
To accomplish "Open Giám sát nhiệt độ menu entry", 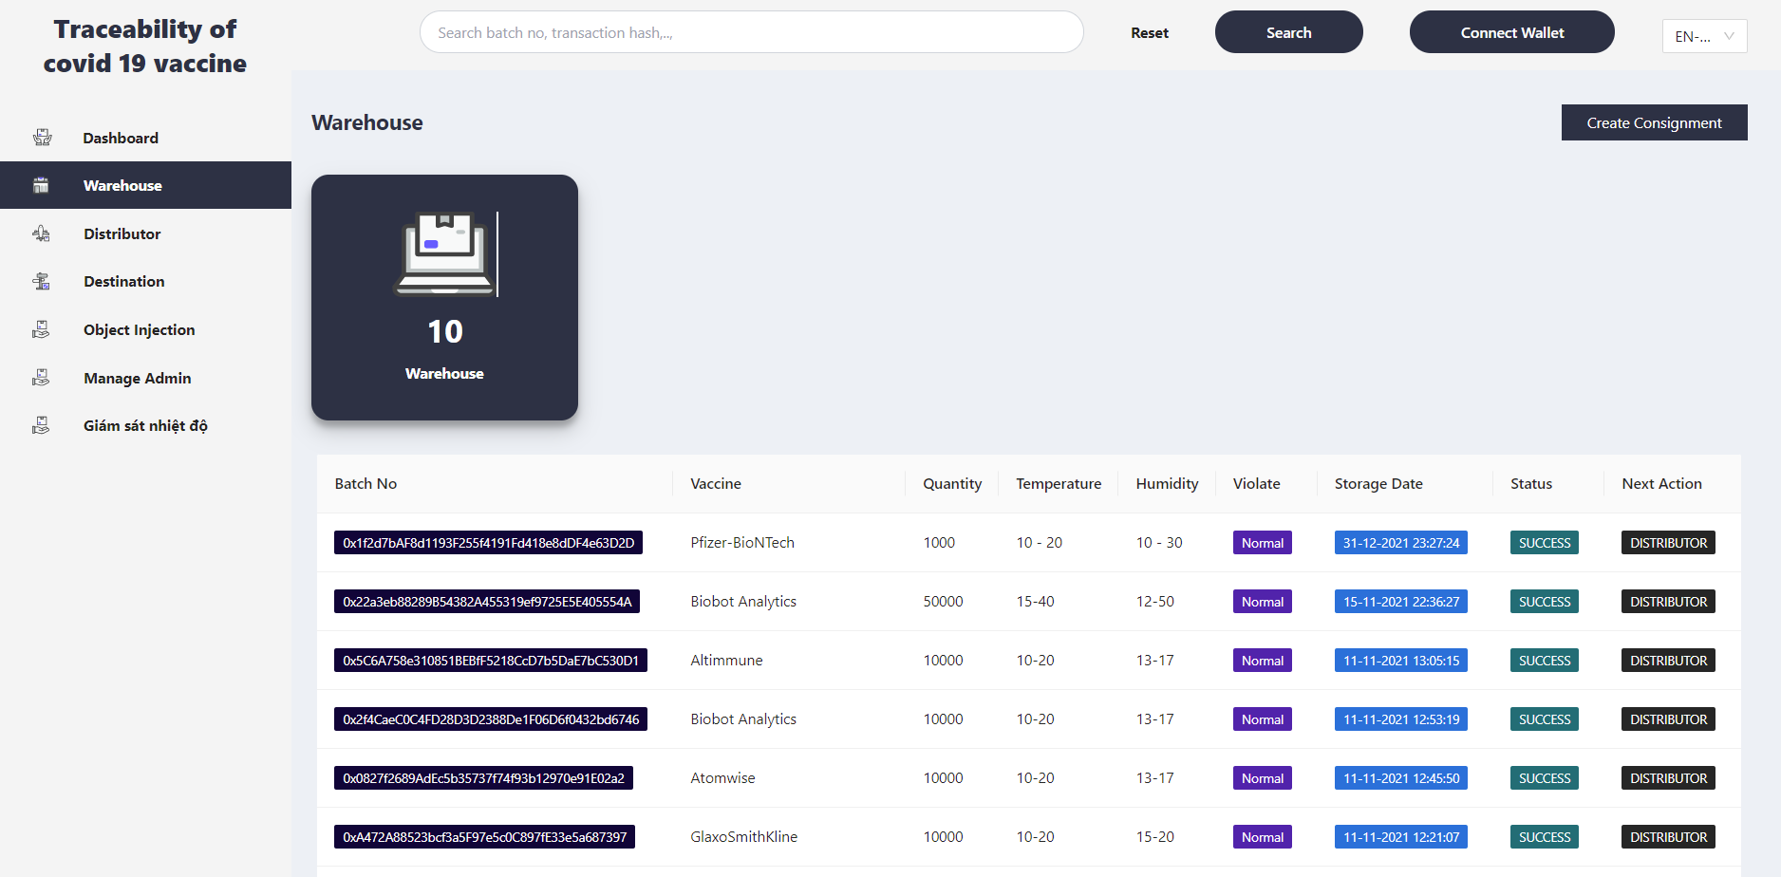I will click(145, 425).
